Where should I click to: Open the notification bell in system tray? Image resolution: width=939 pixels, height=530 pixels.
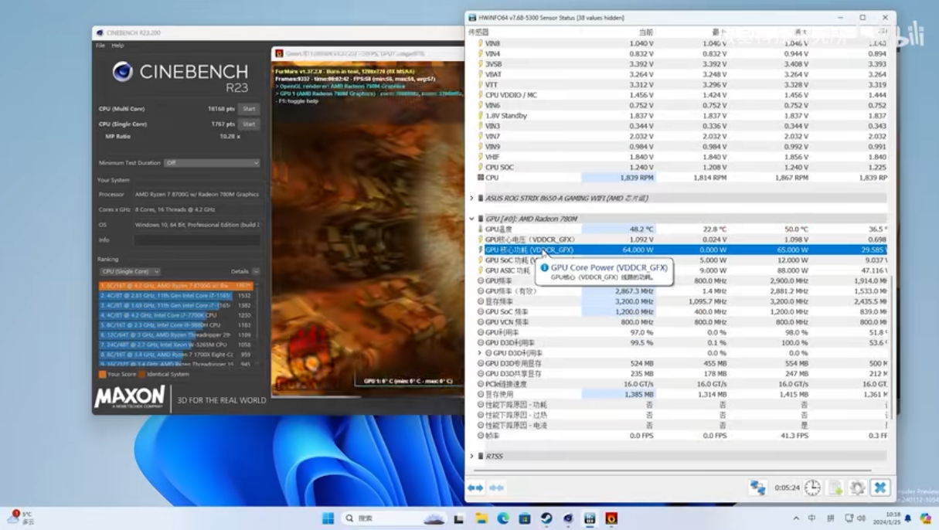[x=908, y=518]
